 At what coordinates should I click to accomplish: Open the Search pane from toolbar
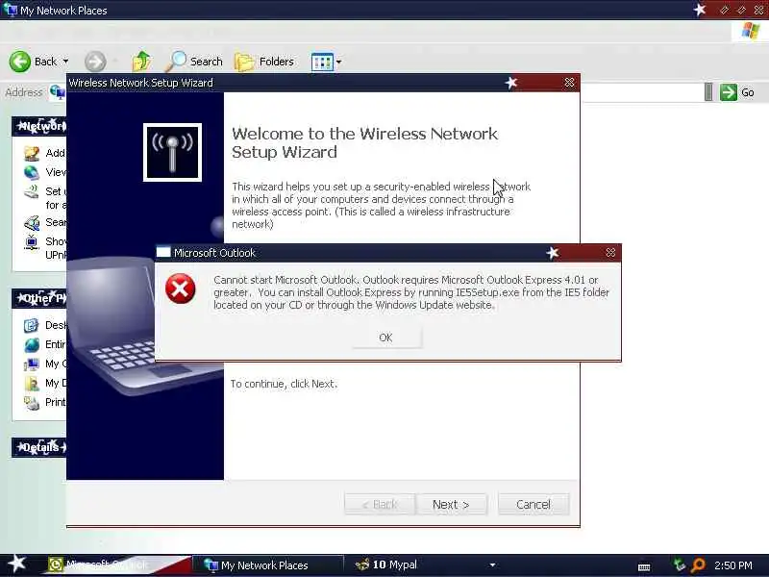[194, 62]
